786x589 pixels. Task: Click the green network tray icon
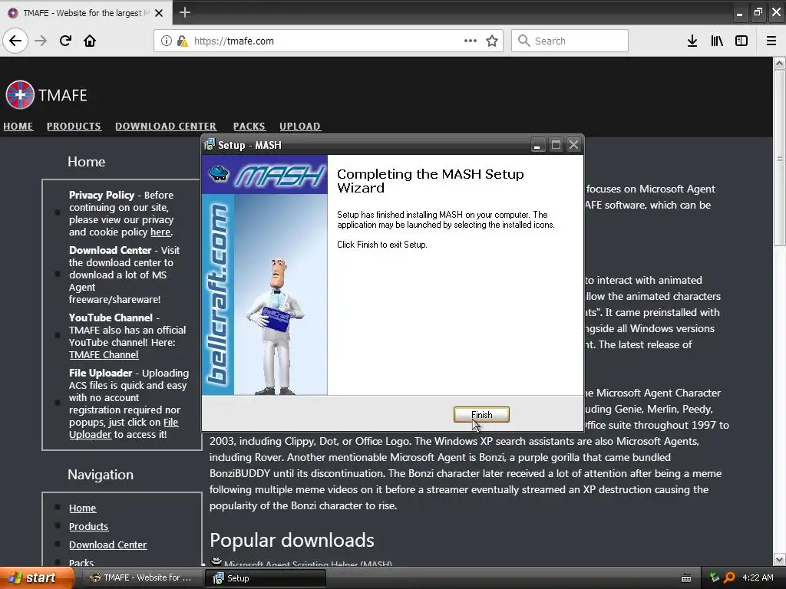(x=715, y=577)
